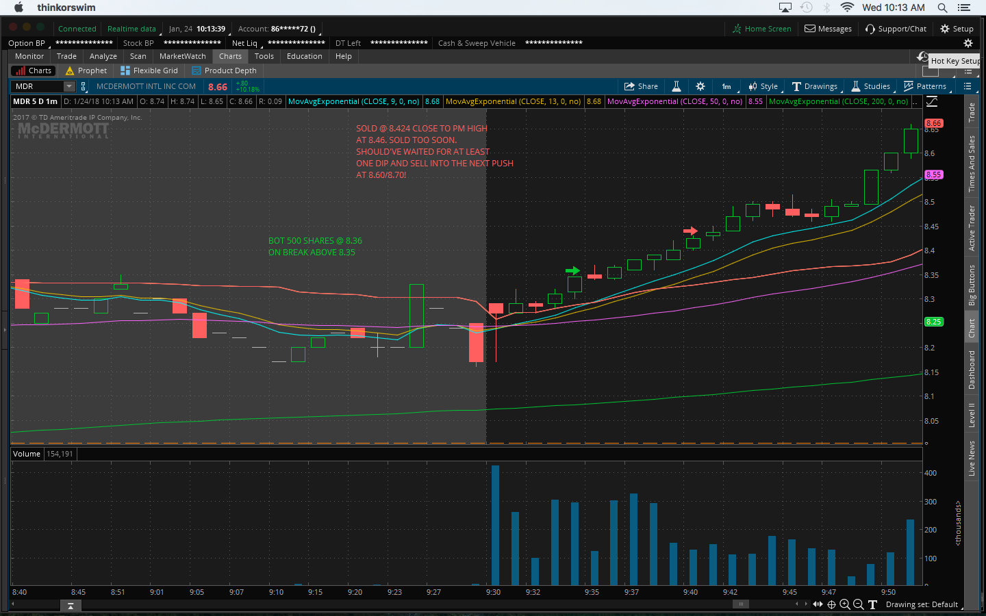Open the Dashboard sidebar panel
Viewport: 986px width, 616px height.
click(971, 370)
